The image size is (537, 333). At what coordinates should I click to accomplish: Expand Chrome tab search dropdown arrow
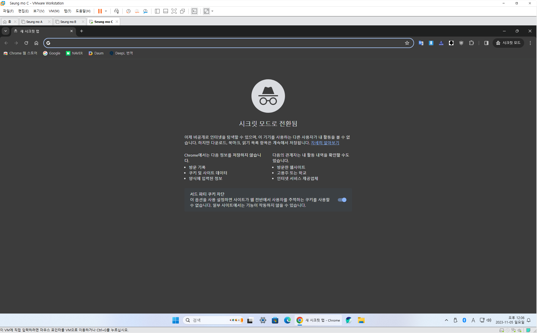coord(6,31)
